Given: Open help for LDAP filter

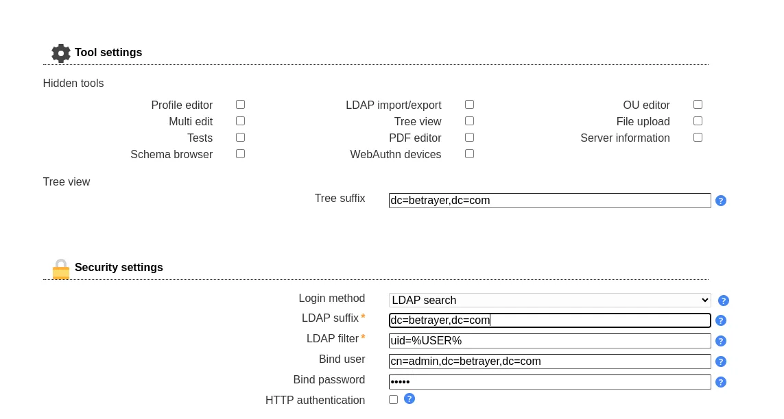Looking at the screenshot, I should point(721,341).
